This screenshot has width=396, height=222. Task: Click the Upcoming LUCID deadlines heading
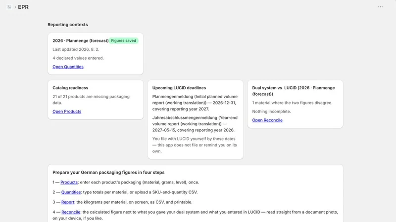[179, 88]
